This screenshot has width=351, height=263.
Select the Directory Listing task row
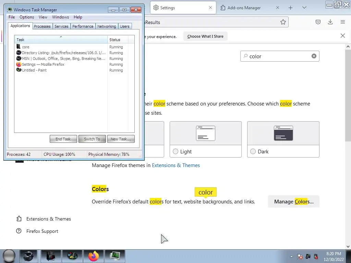pyautogui.click(x=61, y=52)
